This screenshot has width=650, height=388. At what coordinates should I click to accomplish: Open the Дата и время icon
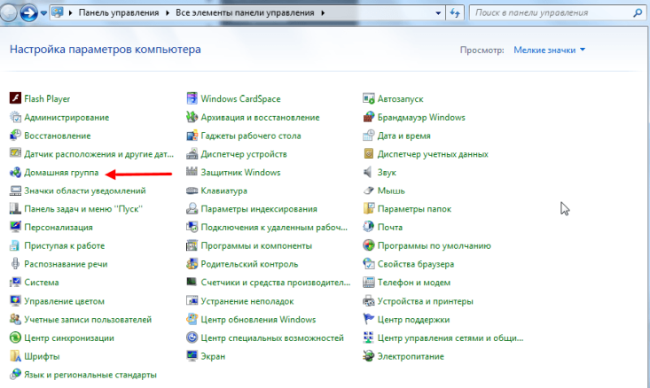[x=369, y=136]
